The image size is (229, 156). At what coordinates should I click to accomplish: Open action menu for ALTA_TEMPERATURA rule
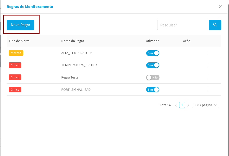click(x=209, y=53)
